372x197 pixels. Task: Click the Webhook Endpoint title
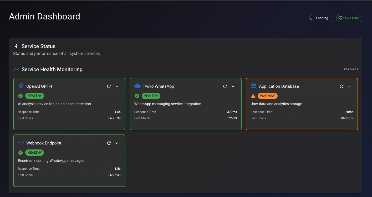pos(44,143)
